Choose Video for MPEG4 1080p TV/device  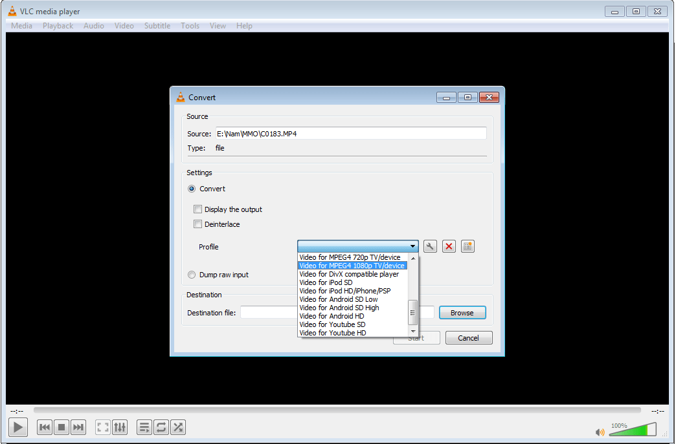pos(353,266)
